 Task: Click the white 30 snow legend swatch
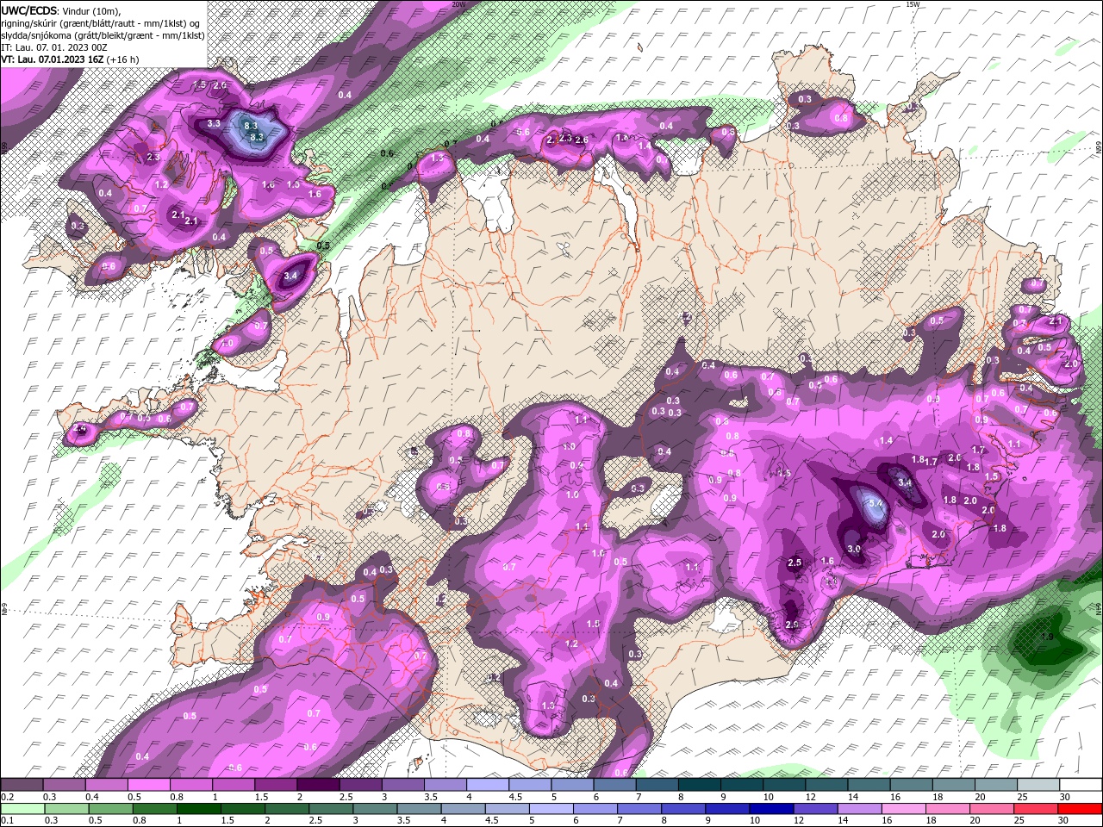(x=1080, y=785)
